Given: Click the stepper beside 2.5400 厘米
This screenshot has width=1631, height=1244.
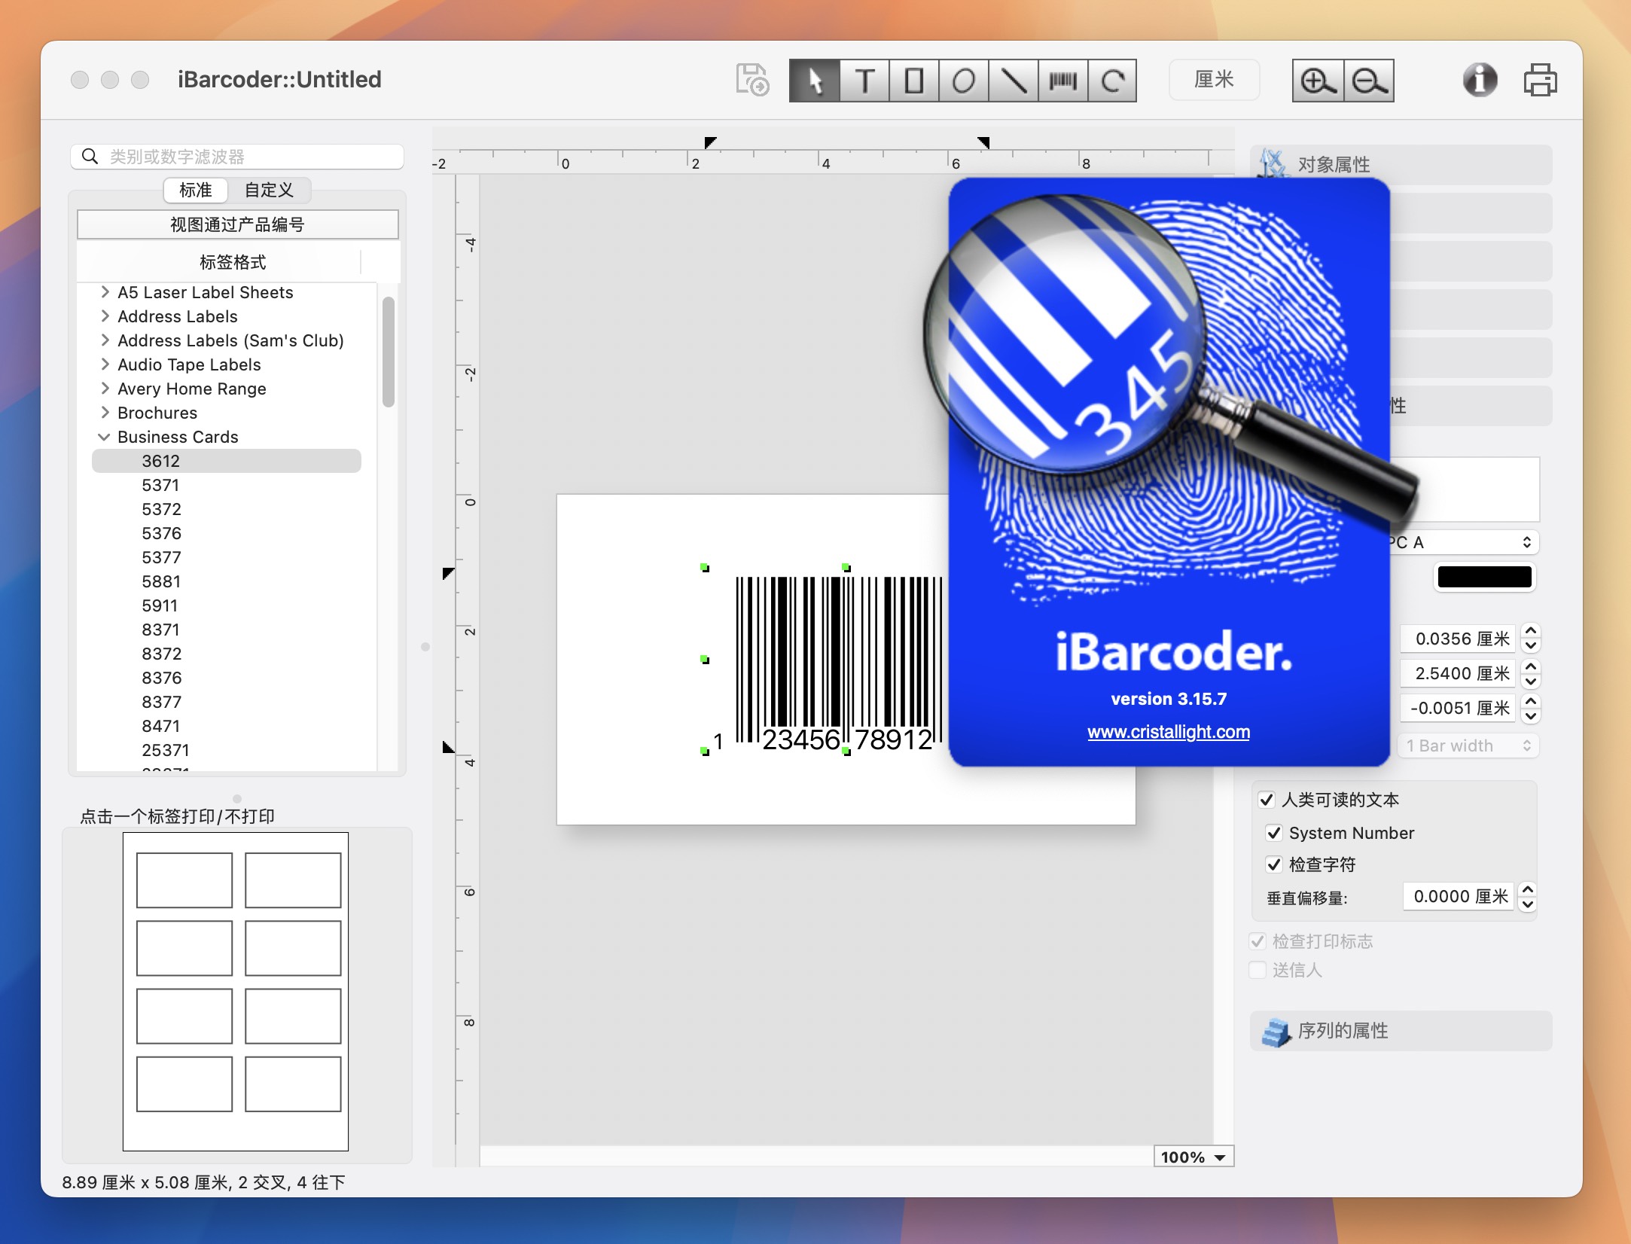Looking at the screenshot, I should coord(1530,673).
